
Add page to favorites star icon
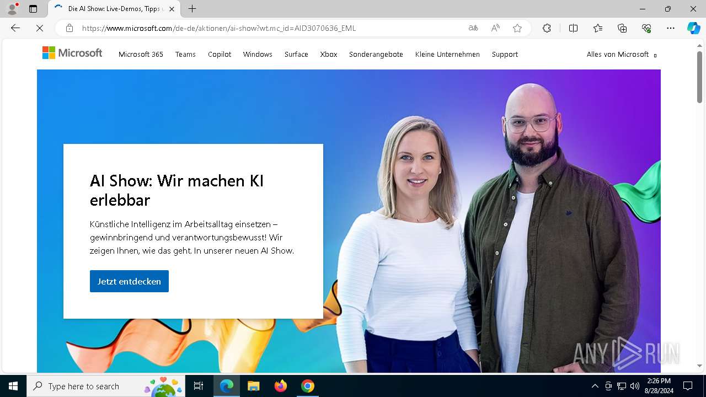[517, 28]
